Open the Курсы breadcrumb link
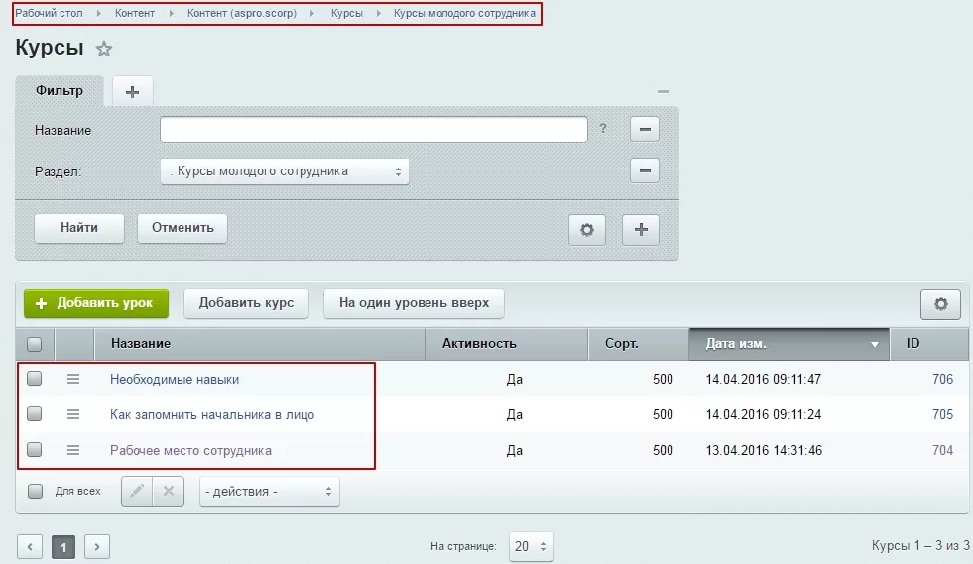973x564 pixels. [x=347, y=13]
